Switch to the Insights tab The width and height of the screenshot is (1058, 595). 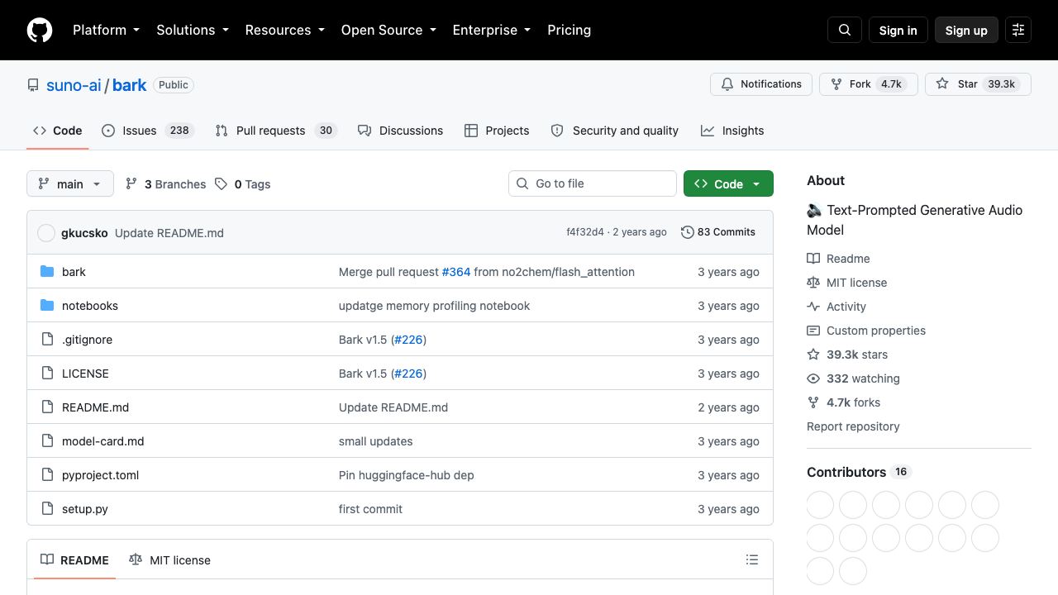click(732, 131)
